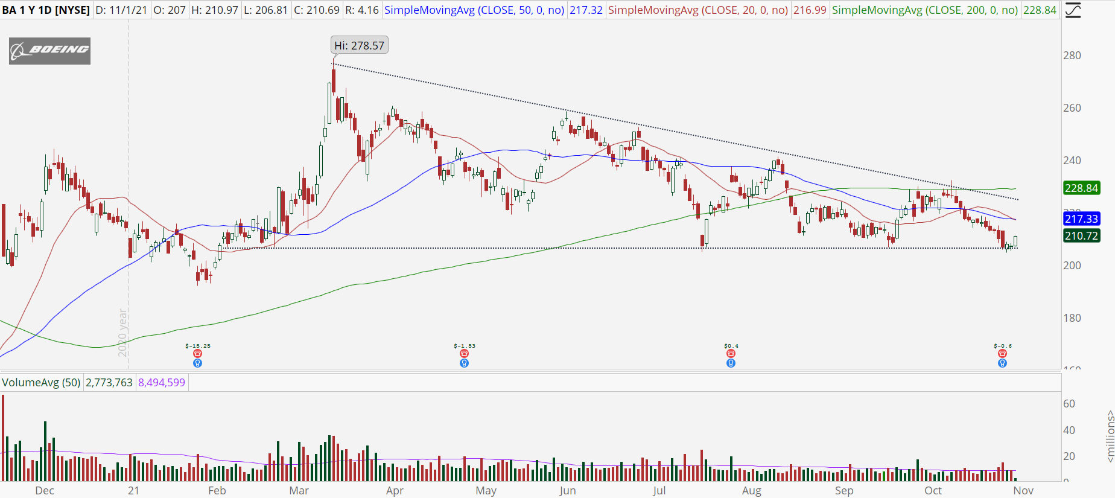Click the volume value 2,773,763
Viewport: 1115px width, 498px height.
109,382
